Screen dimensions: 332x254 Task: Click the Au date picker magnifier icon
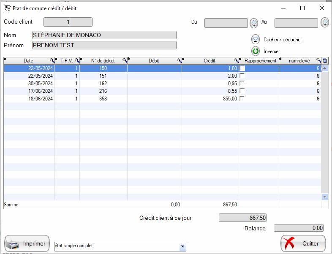pos(324,22)
